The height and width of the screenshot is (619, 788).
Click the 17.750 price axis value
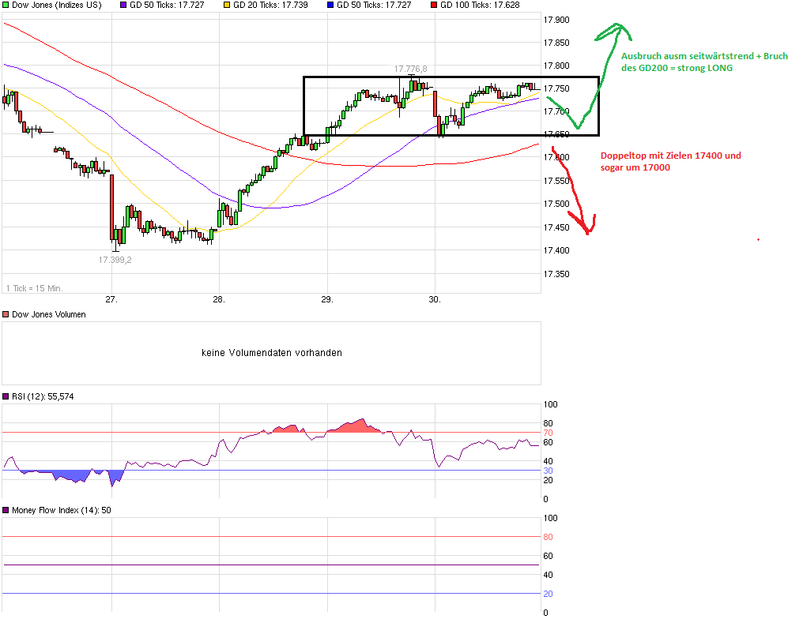click(x=556, y=88)
